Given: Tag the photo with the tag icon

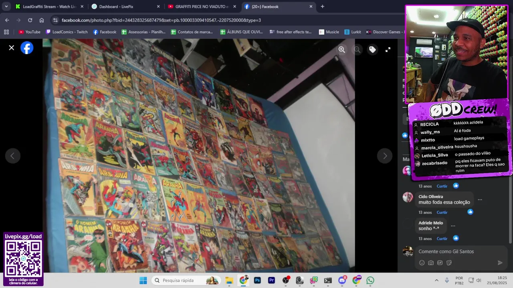Looking at the screenshot, I should point(372,50).
